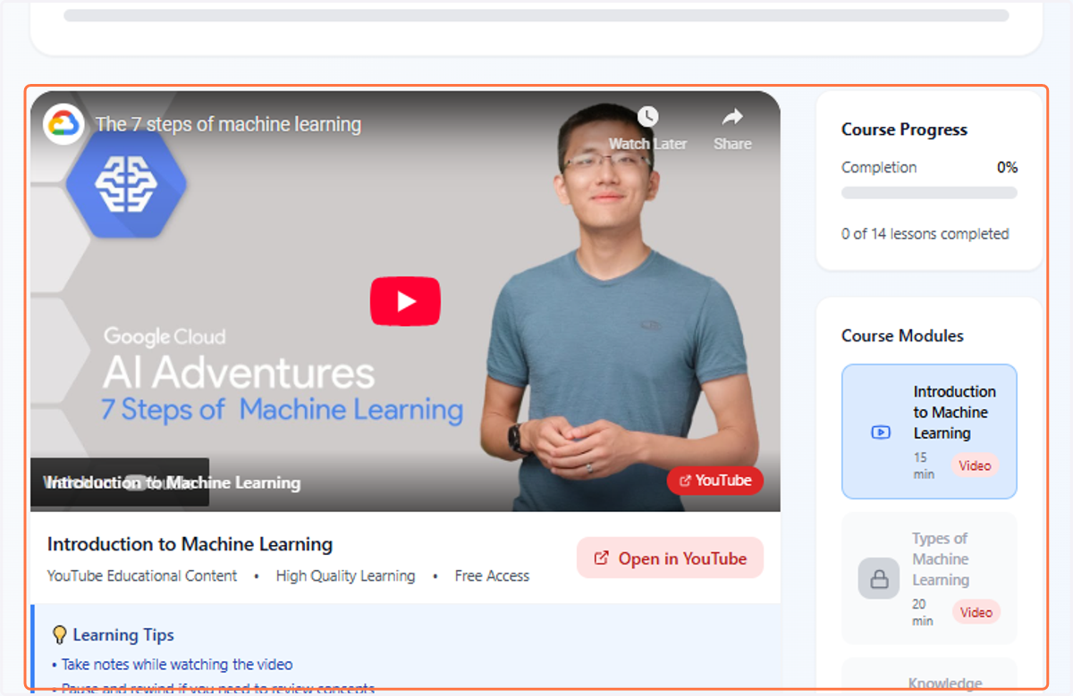Click the Learning Tips lightbulb icon
The height and width of the screenshot is (696, 1073).
pos(60,635)
